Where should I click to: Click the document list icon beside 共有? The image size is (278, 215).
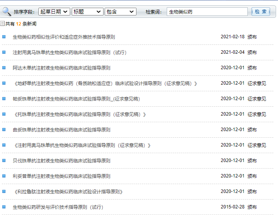[2, 24]
